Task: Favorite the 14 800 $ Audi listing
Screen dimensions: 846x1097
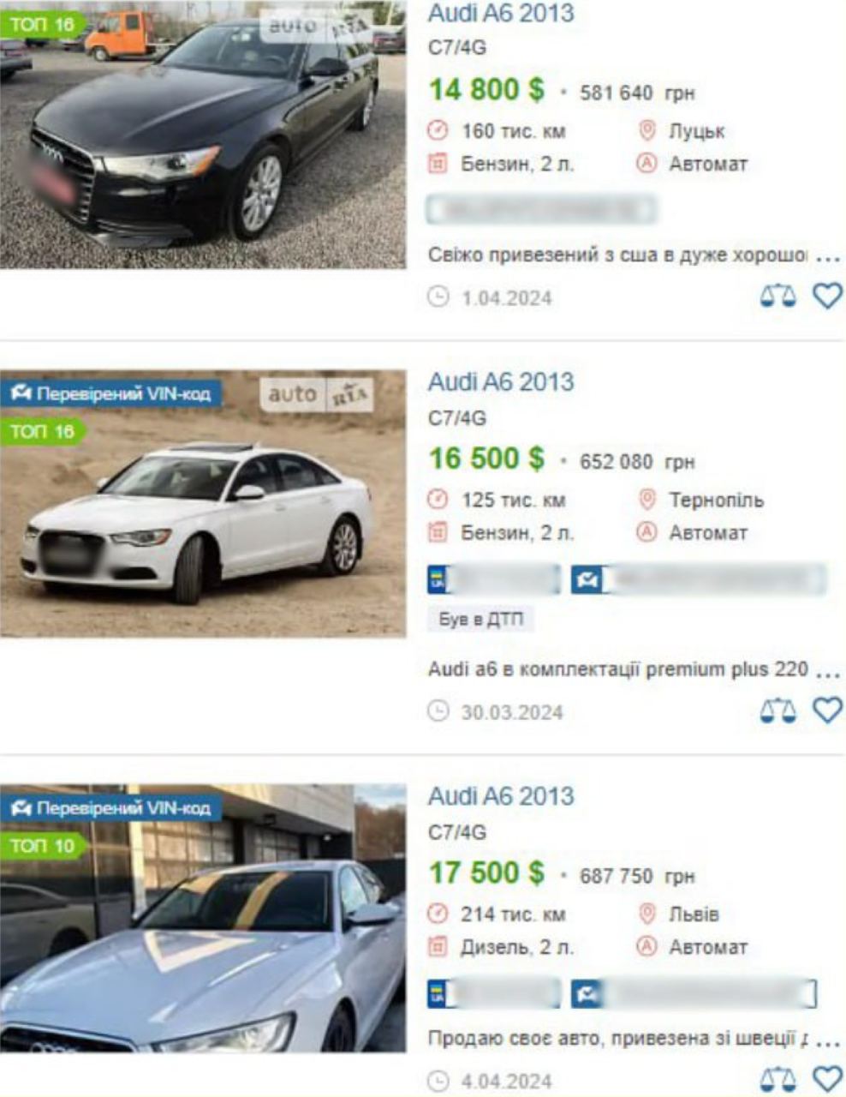Action: click(x=827, y=297)
